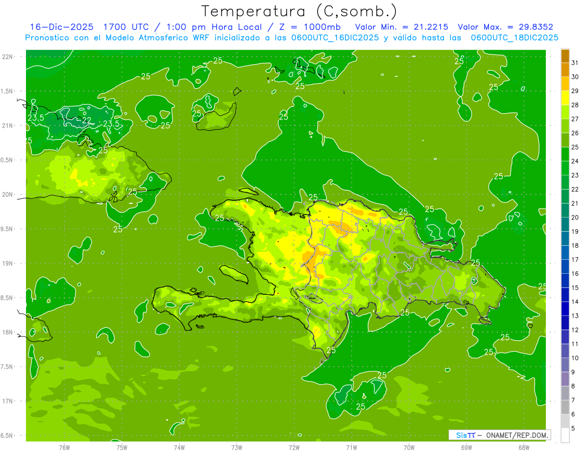The width and height of the screenshot is (588, 454).
Task: Click the "71W" longitude axis label
Action: coord(351,447)
